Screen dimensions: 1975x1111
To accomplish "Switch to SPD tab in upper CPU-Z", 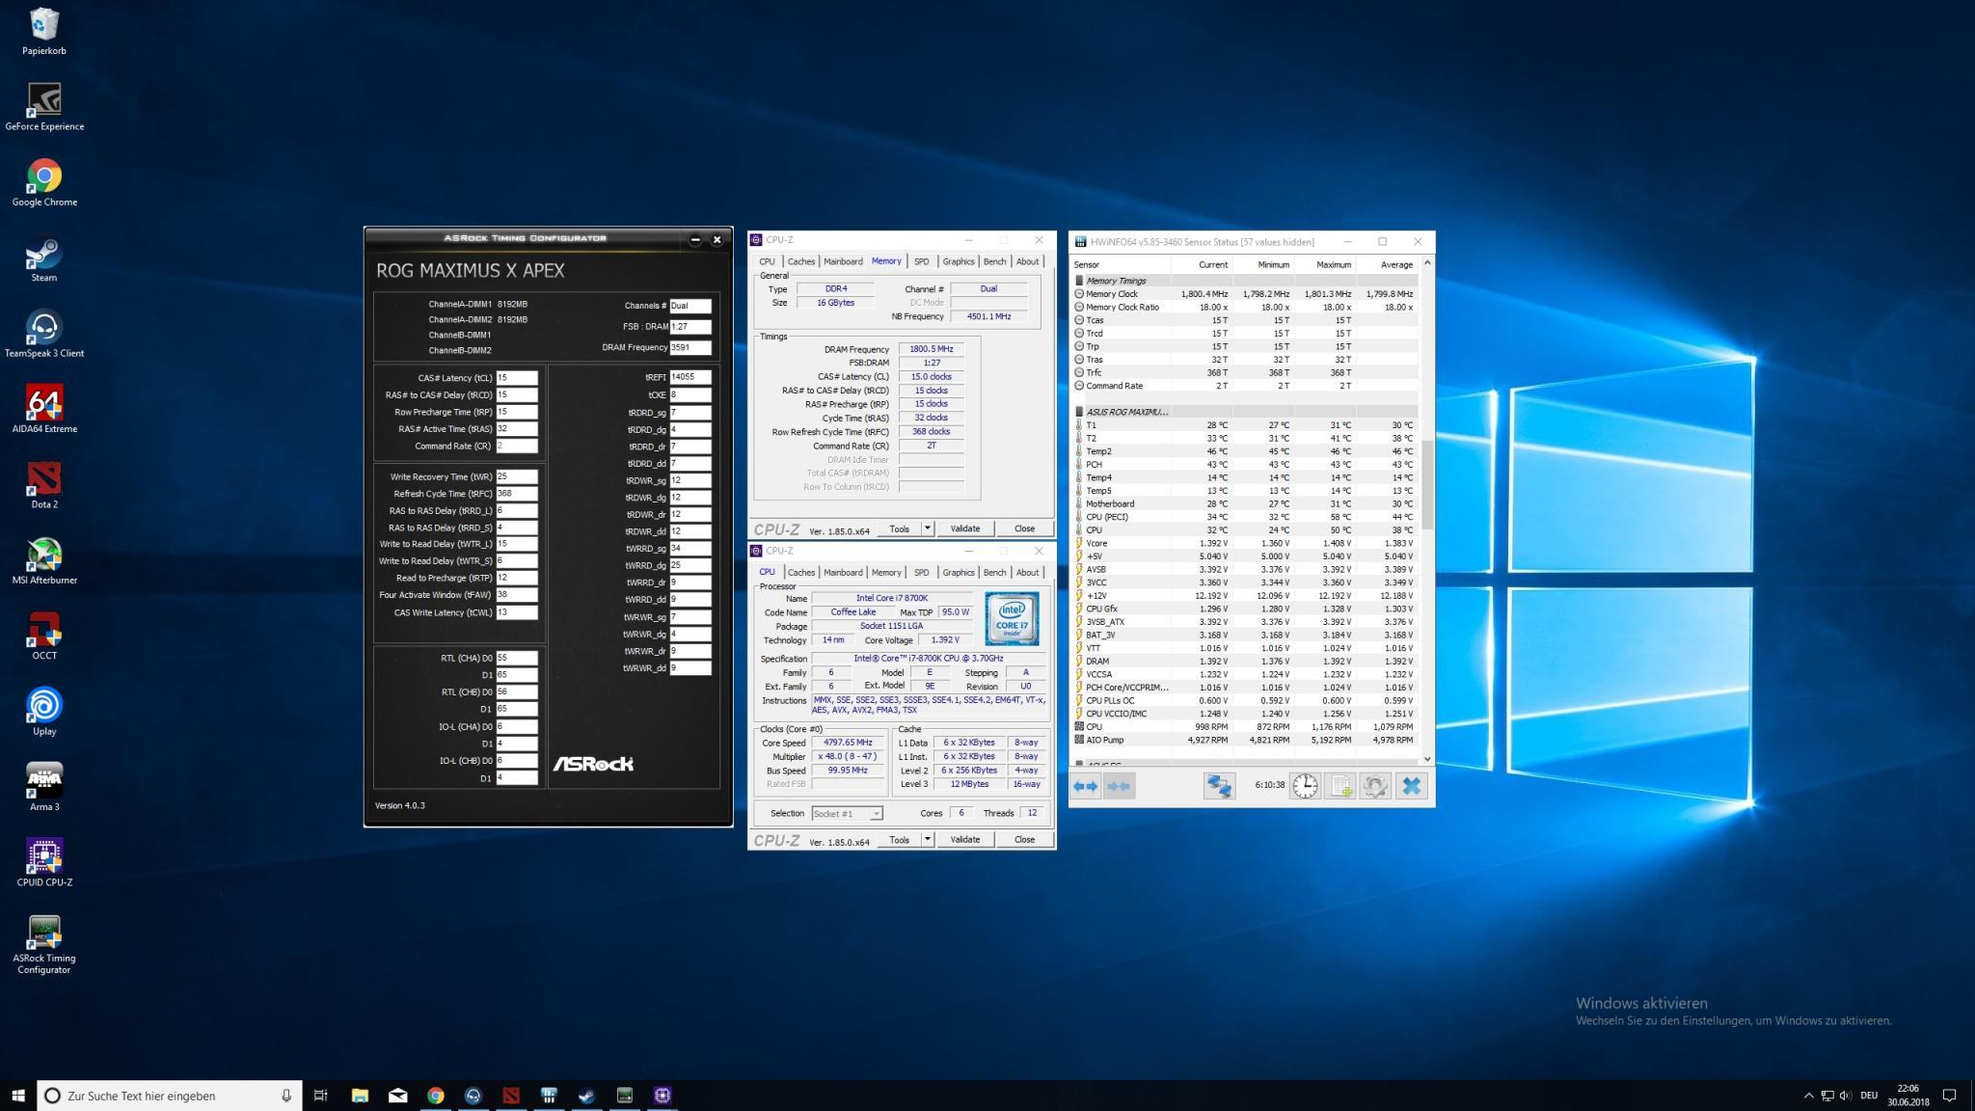I will tap(921, 261).
